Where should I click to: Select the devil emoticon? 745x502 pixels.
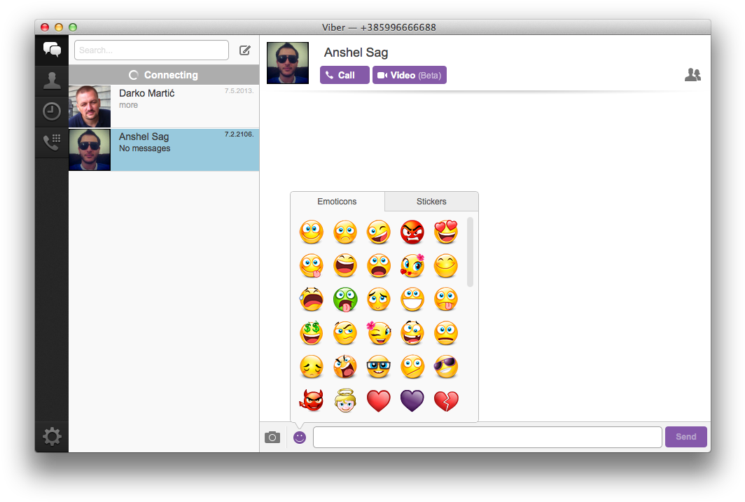(312, 400)
